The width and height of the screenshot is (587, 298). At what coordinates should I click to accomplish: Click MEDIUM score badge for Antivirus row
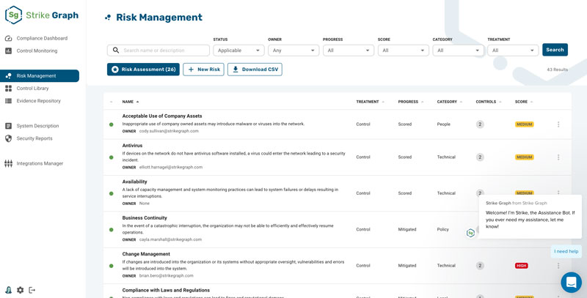[x=524, y=157]
